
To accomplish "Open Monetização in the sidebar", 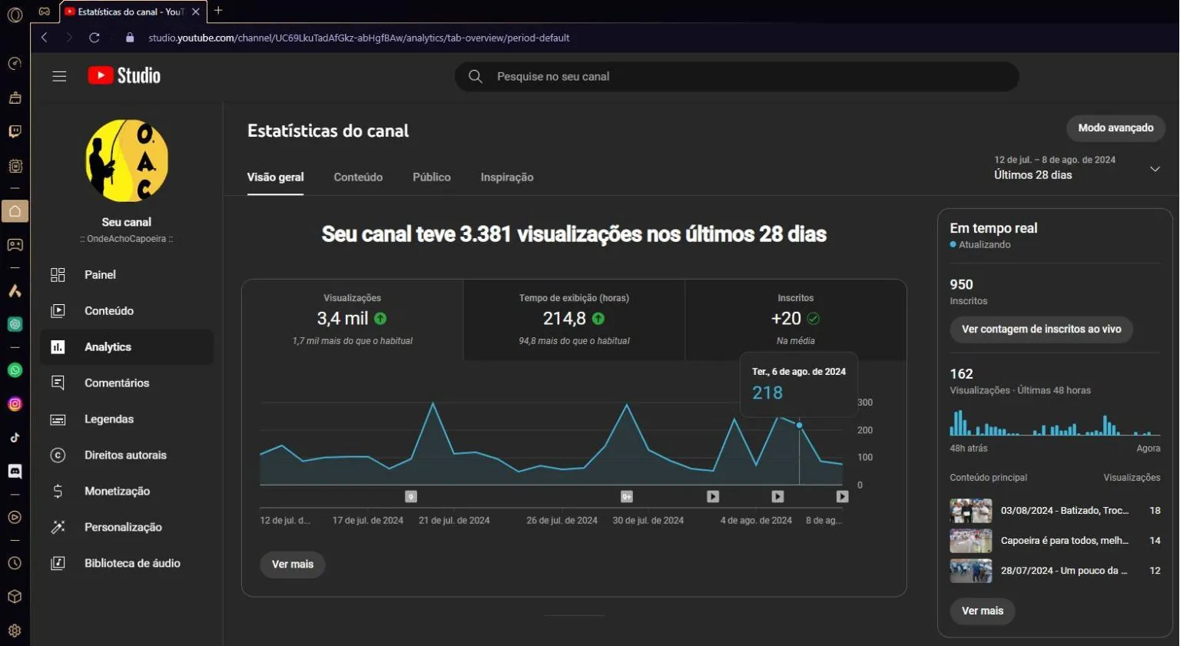I will (x=117, y=492).
